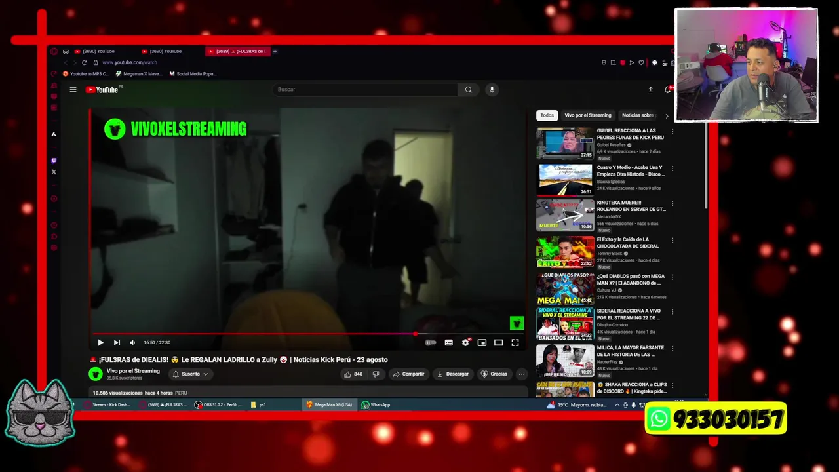Open the Youtube to MP3 bookmark
The image size is (839, 472).
point(87,74)
